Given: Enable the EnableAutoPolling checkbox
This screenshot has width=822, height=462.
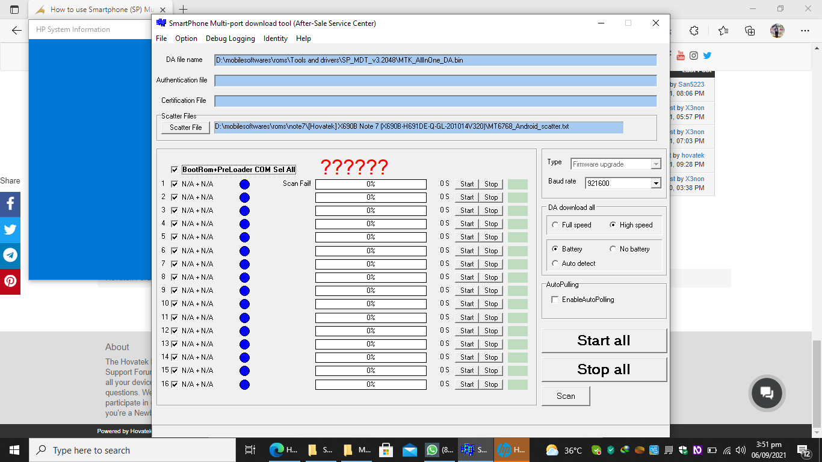Looking at the screenshot, I should coord(555,300).
